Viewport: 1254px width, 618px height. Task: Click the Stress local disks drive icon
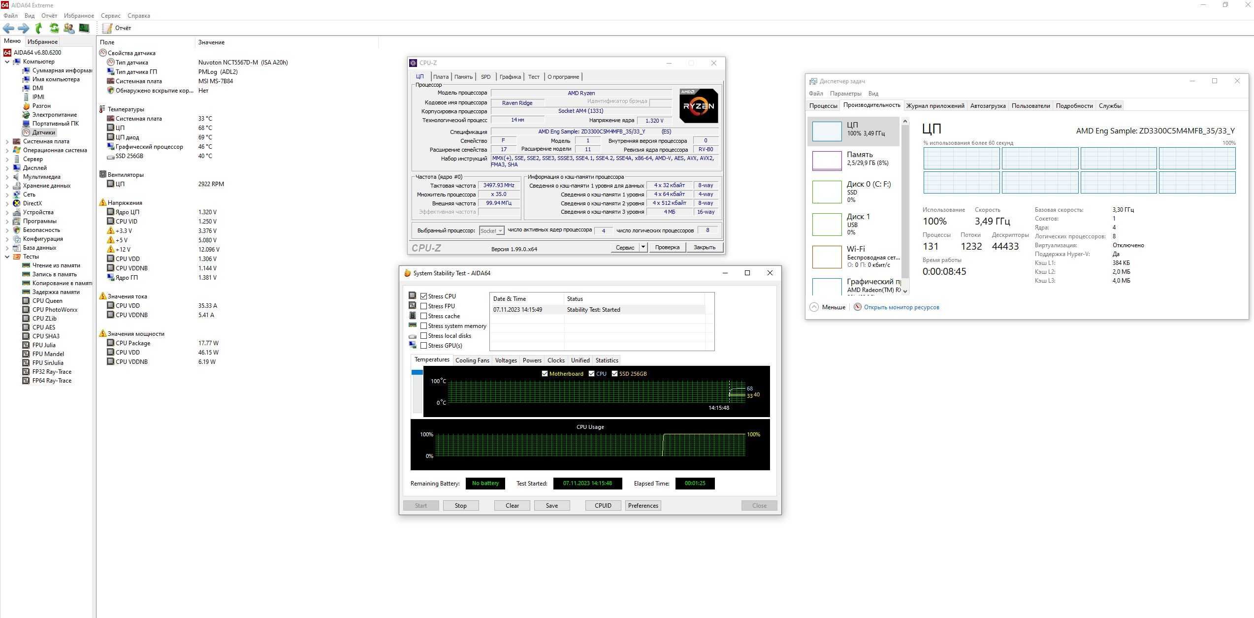[x=413, y=336]
